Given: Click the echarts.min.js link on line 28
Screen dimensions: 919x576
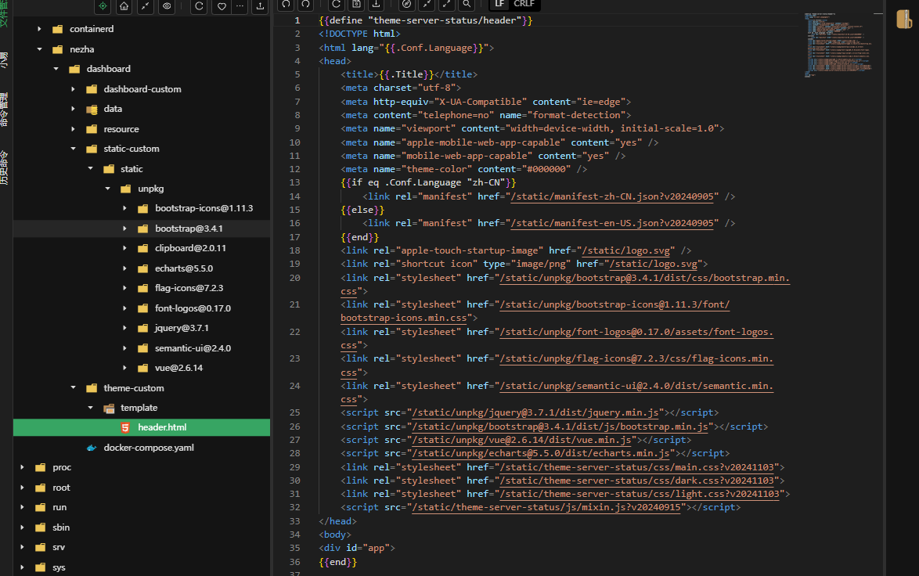Looking at the screenshot, I should click(x=541, y=454).
